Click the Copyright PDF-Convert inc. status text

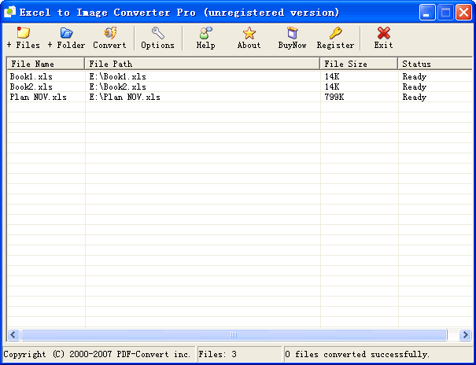97,354
